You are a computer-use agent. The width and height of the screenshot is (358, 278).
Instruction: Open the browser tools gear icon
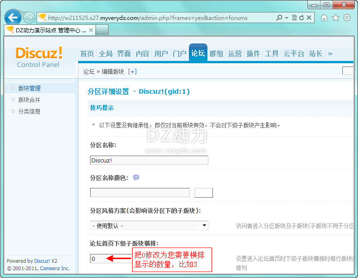pyautogui.click(x=347, y=18)
